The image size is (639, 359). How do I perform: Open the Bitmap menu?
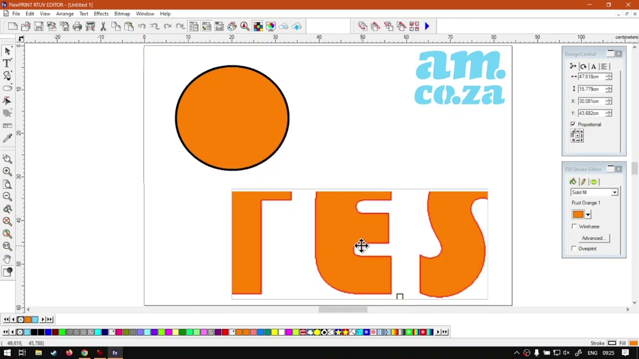coord(122,13)
